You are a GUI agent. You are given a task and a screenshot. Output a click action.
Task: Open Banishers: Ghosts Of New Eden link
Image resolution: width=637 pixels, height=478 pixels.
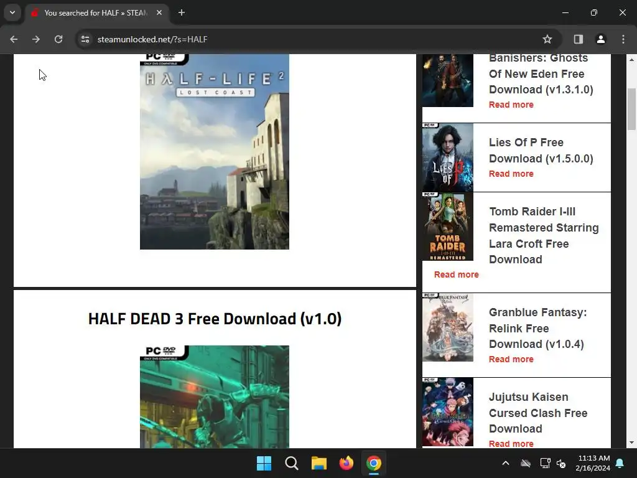(x=541, y=73)
